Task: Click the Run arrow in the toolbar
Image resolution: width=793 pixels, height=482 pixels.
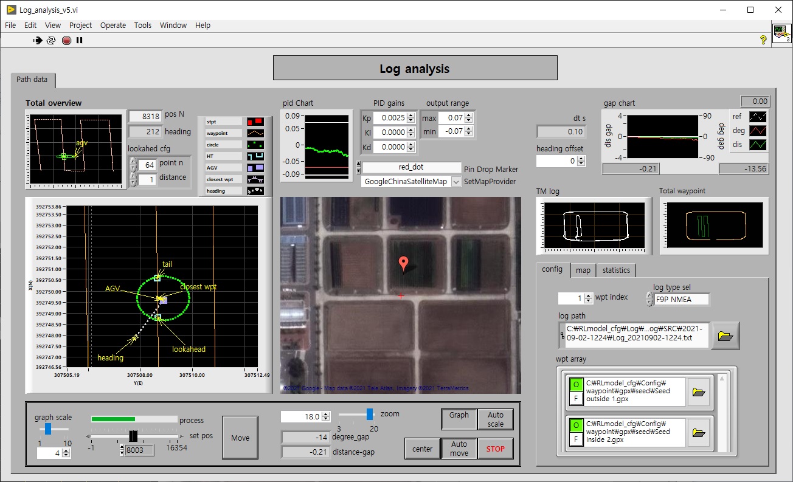Action: tap(38, 40)
